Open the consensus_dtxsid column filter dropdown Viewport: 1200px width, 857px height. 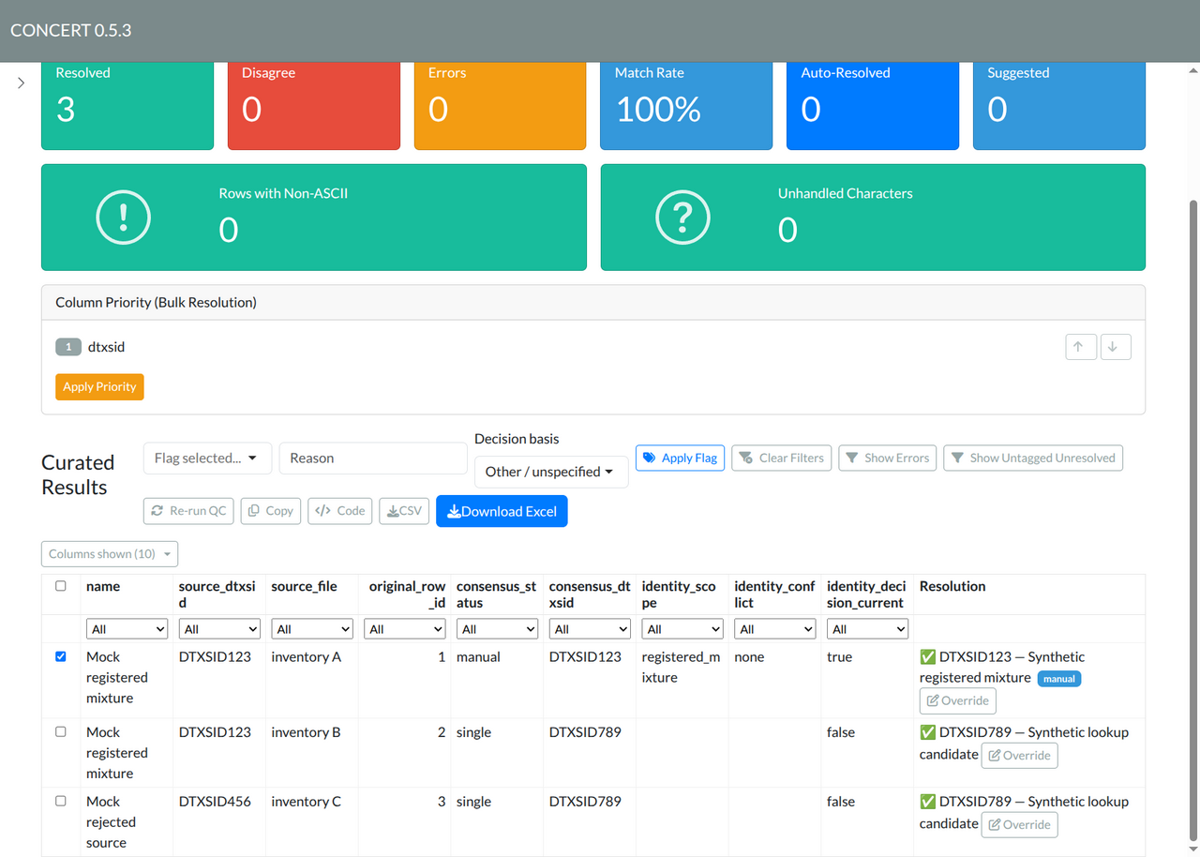point(590,629)
